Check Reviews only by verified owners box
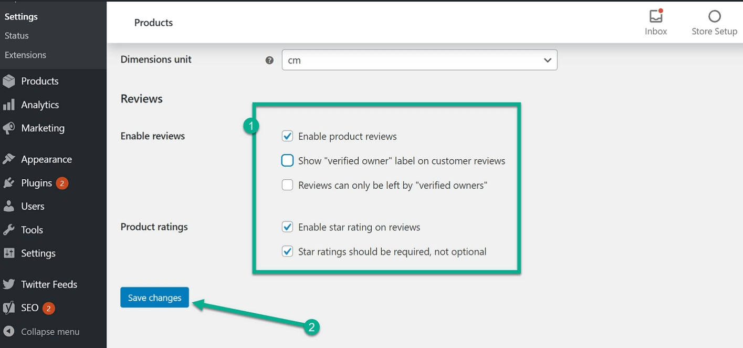743x348 pixels. (x=287, y=185)
